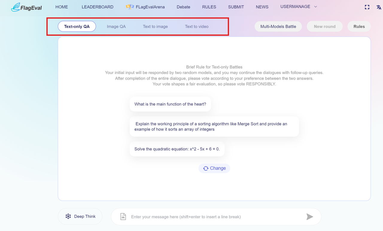Open the Text to video tab
The width and height of the screenshot is (383, 231).
point(197,26)
